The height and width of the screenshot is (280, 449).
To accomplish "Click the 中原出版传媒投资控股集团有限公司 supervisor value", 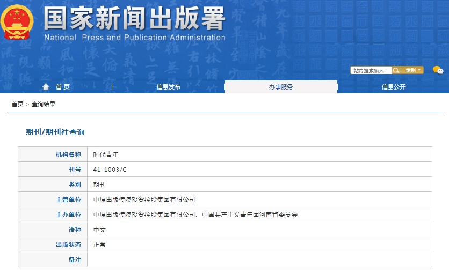I will click(x=144, y=200).
